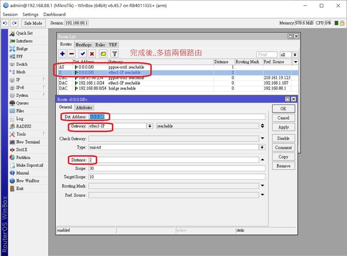Switch to Attributes tab in Route dialog
This screenshot has height=256, width=347.
(x=84, y=108)
